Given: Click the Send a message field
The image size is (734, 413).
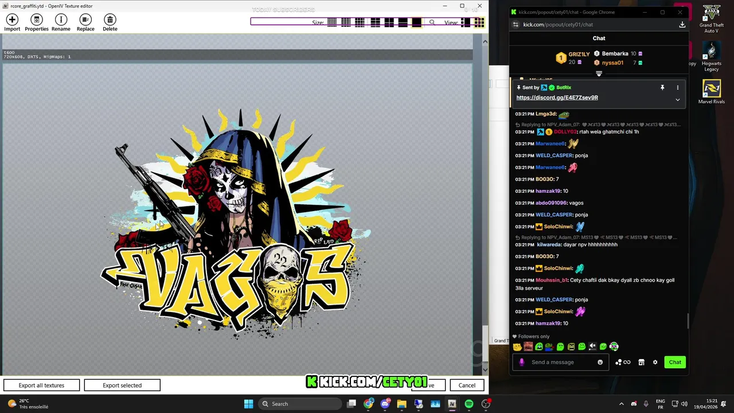Looking at the screenshot, I should coord(562,362).
